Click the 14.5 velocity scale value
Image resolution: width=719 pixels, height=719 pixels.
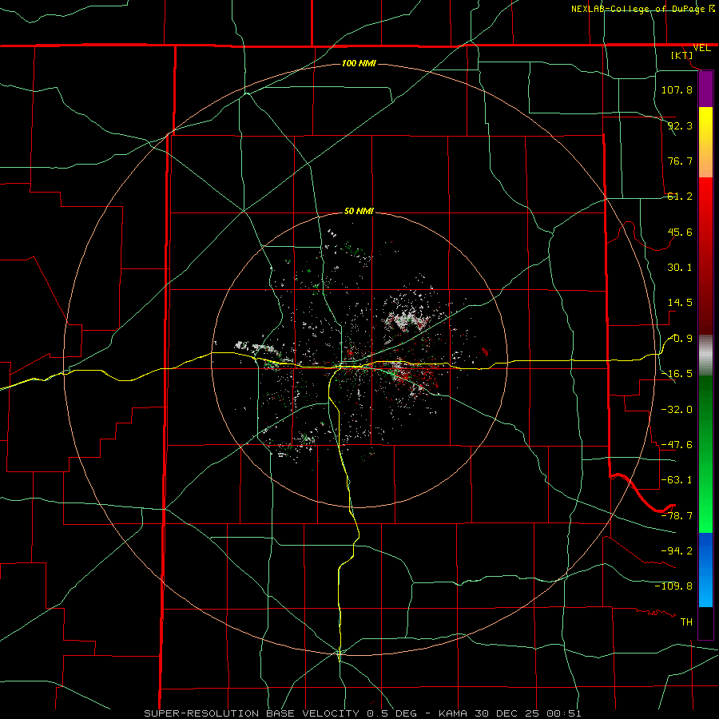point(680,303)
